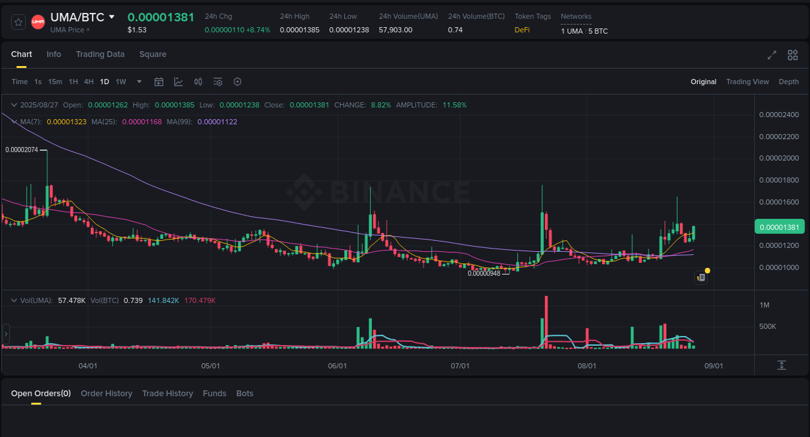This screenshot has height=437, width=810.
Task: Open the Trade History tab
Action: click(x=168, y=394)
